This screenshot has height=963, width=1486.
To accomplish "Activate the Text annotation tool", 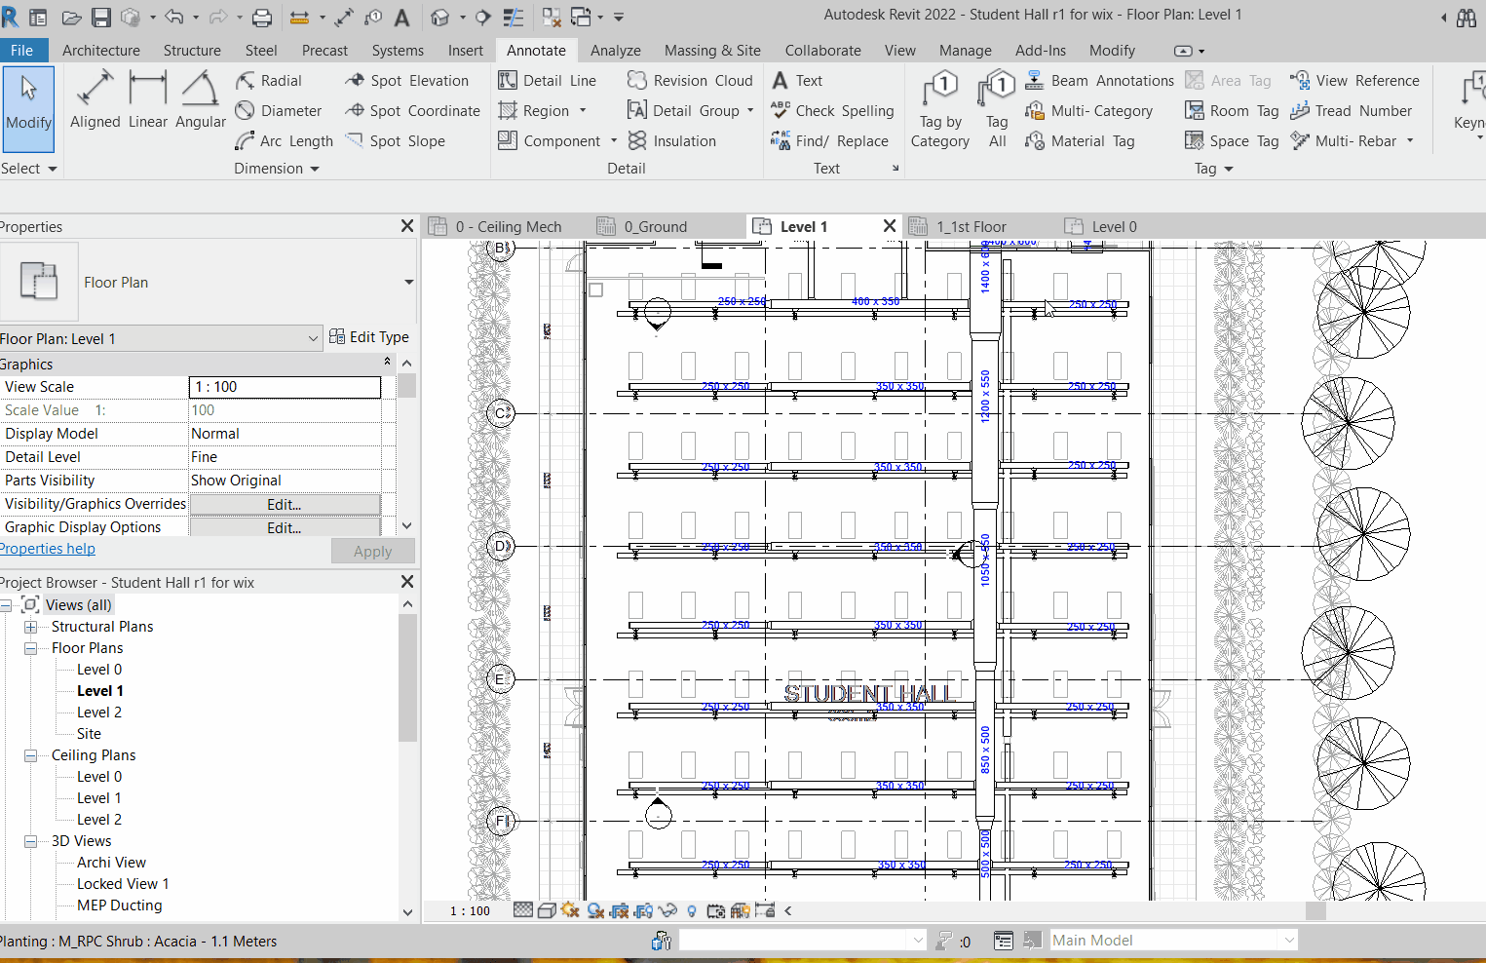I will (x=797, y=81).
